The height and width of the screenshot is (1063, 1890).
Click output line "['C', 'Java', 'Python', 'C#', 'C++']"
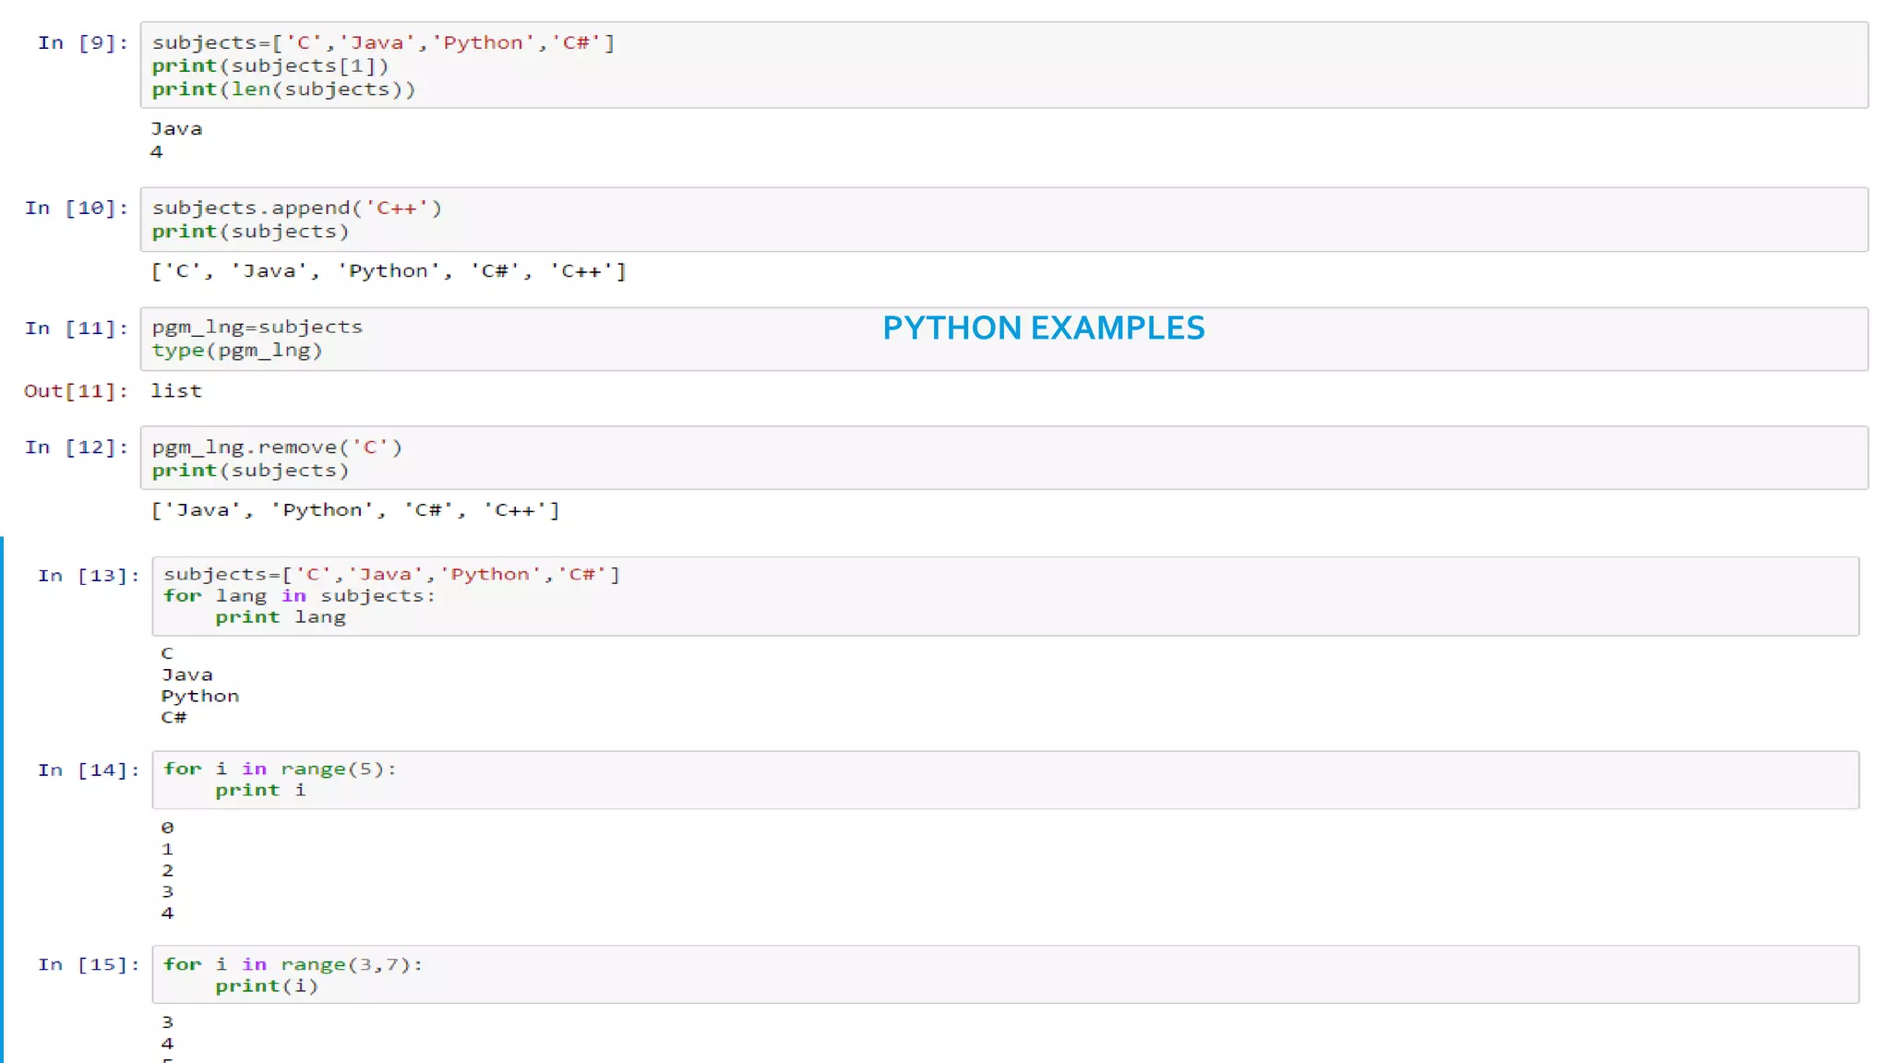(389, 271)
